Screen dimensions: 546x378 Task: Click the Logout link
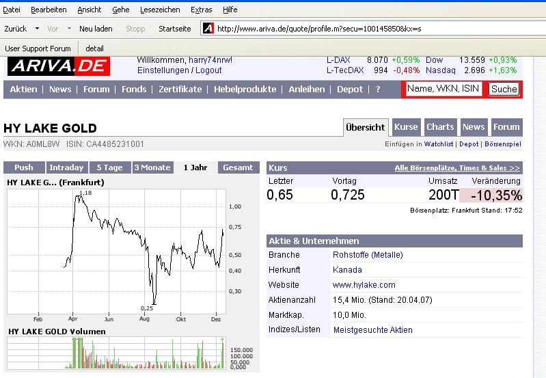208,70
